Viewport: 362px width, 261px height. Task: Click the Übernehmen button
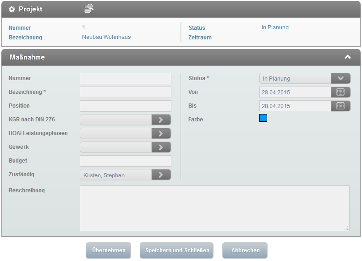108,250
